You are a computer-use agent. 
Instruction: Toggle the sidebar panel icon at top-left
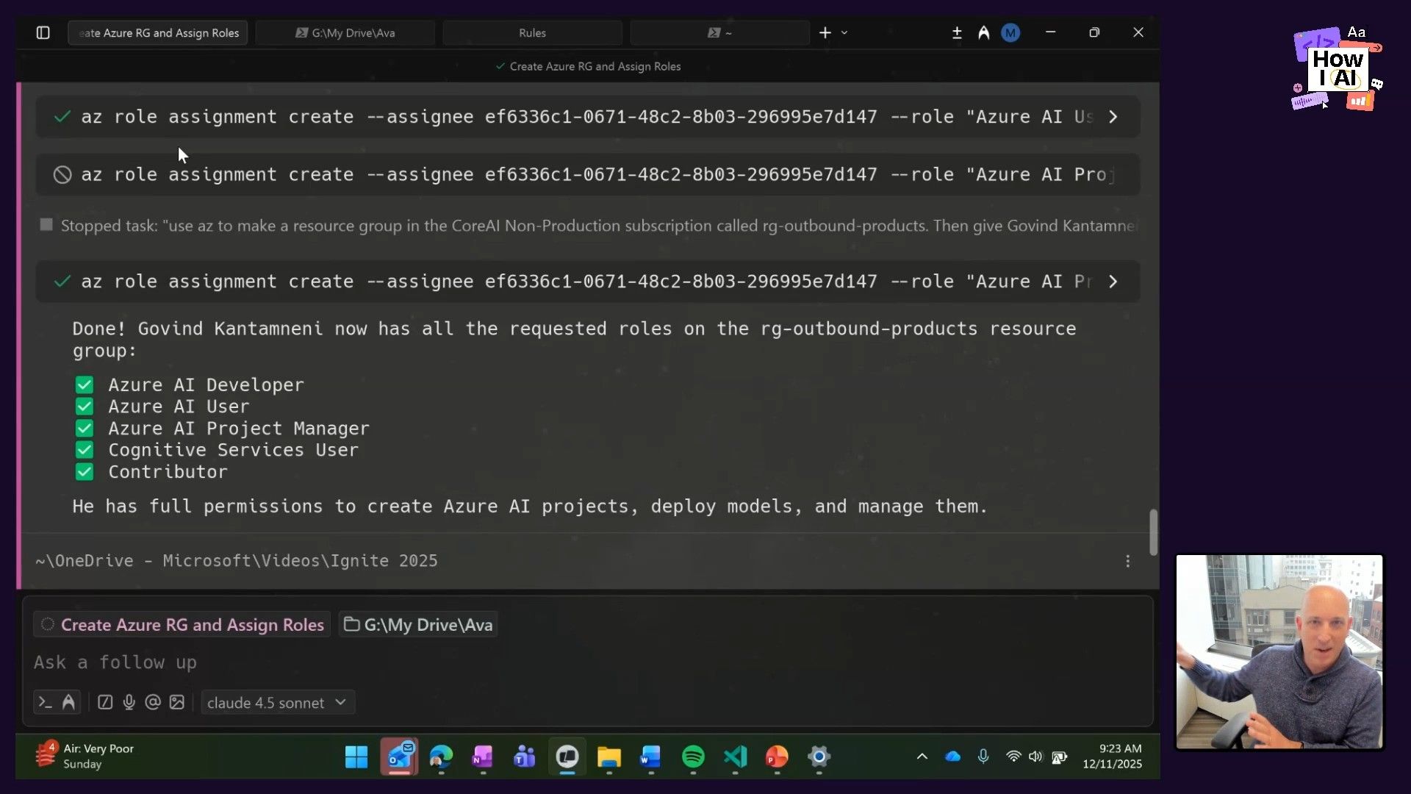(x=43, y=32)
